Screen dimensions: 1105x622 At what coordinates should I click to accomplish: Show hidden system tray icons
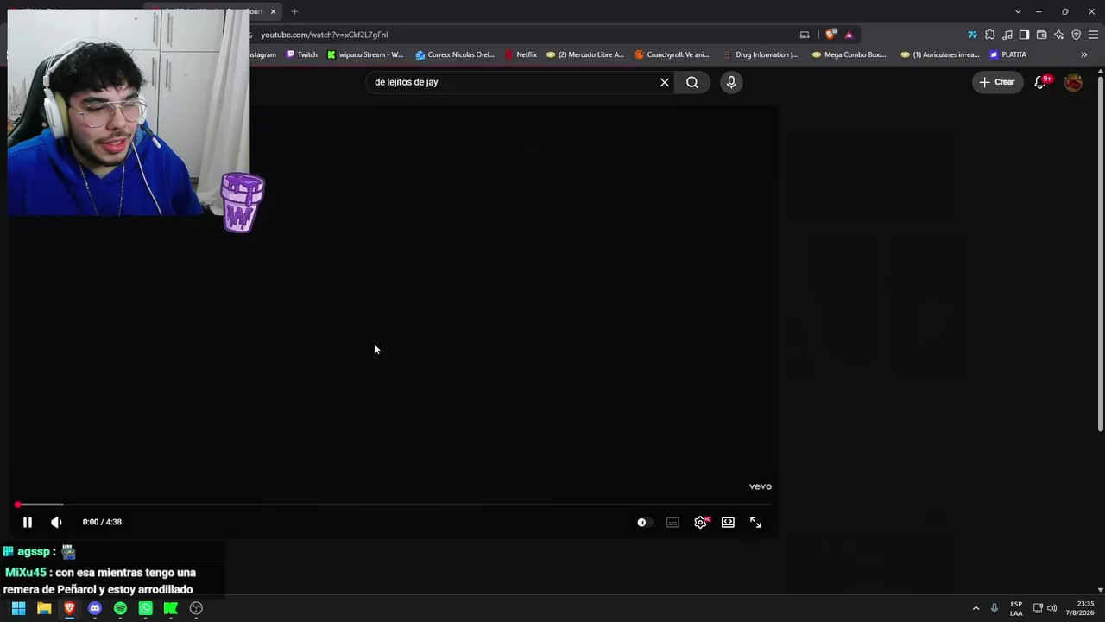976,608
